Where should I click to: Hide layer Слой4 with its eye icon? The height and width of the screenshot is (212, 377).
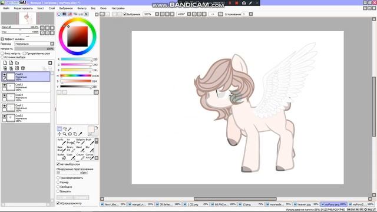coord(4,95)
